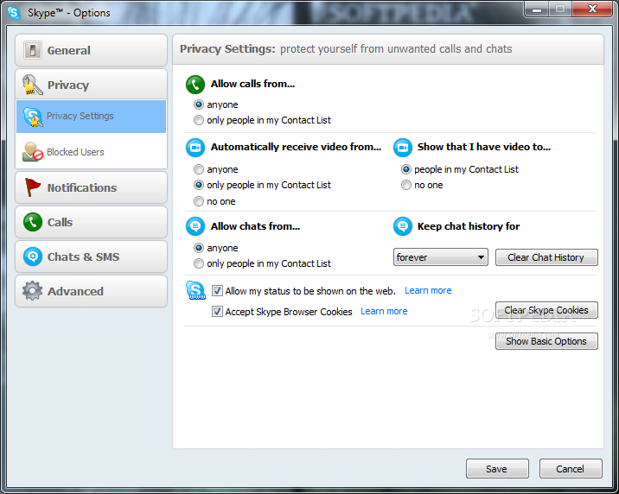Click chat icon beside Keep chat history for
Viewport: 619px width, 494px height.
point(403,226)
